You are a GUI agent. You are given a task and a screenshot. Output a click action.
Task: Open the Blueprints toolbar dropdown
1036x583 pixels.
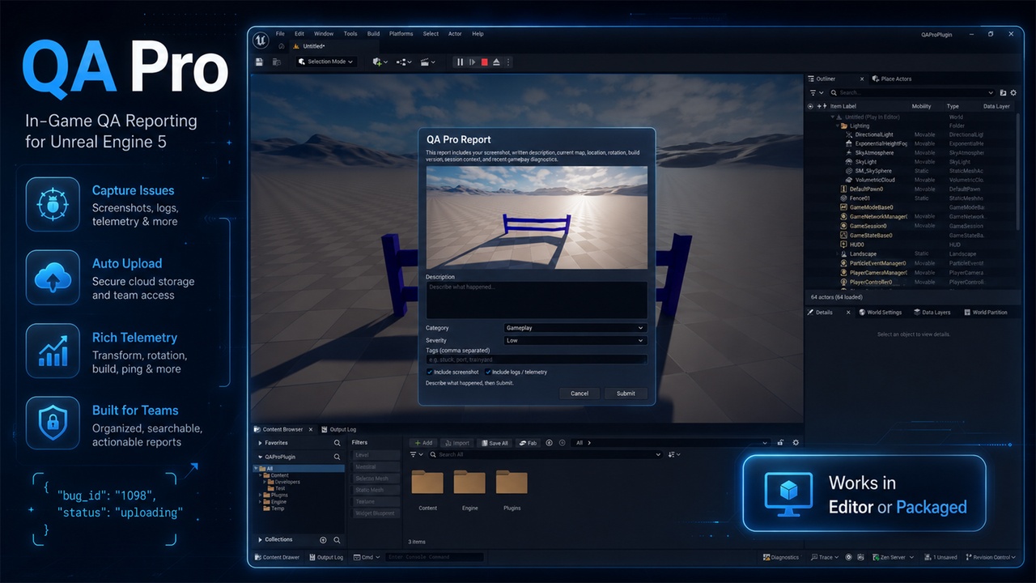point(403,62)
